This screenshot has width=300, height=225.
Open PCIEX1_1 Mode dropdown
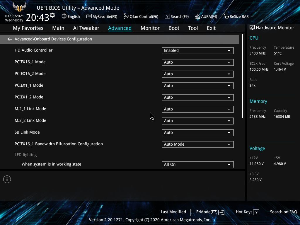tap(197, 86)
